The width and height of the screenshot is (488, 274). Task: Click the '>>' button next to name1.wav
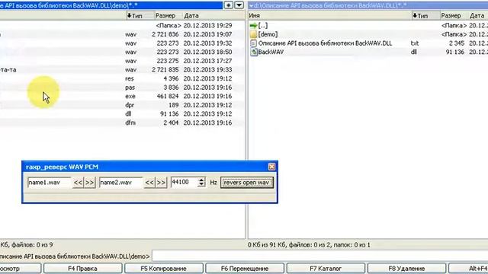pos(90,183)
